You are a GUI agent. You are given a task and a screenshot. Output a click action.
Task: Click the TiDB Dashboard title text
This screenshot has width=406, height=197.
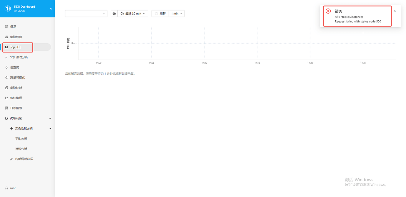[x=24, y=6]
